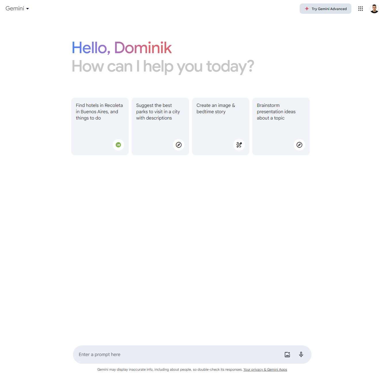383x373 pixels.
Task: Click the How can I help you today text
Action: pyautogui.click(x=163, y=66)
